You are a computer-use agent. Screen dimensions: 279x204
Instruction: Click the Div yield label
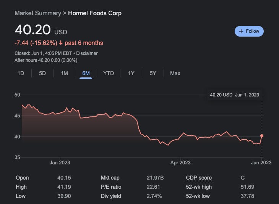(x=111, y=196)
